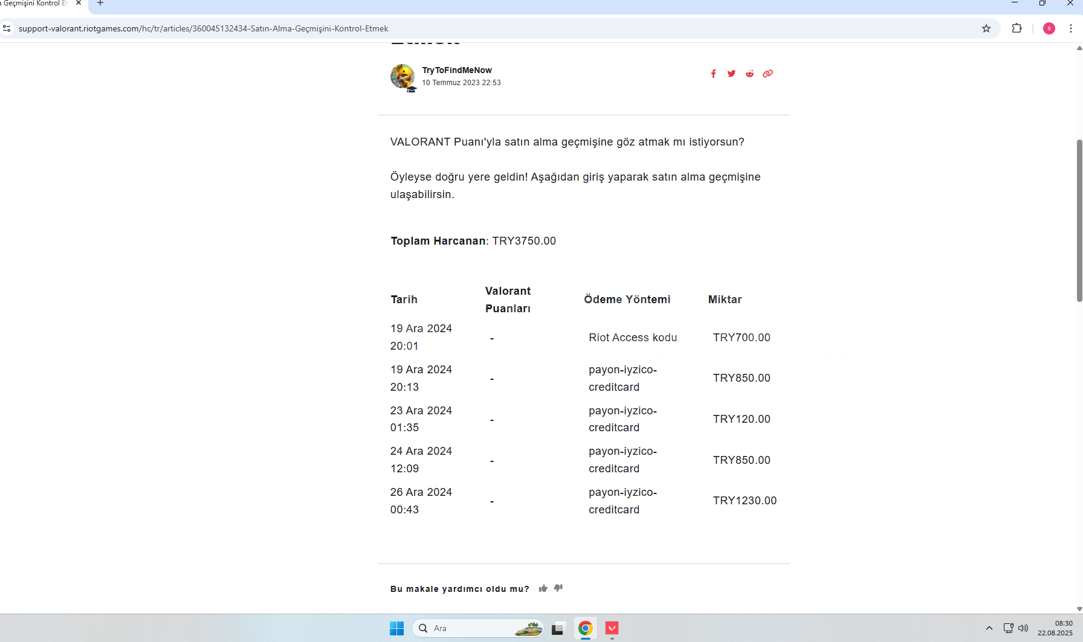The height and width of the screenshot is (642, 1083).
Task: Click the author avatar image
Action: (x=402, y=77)
